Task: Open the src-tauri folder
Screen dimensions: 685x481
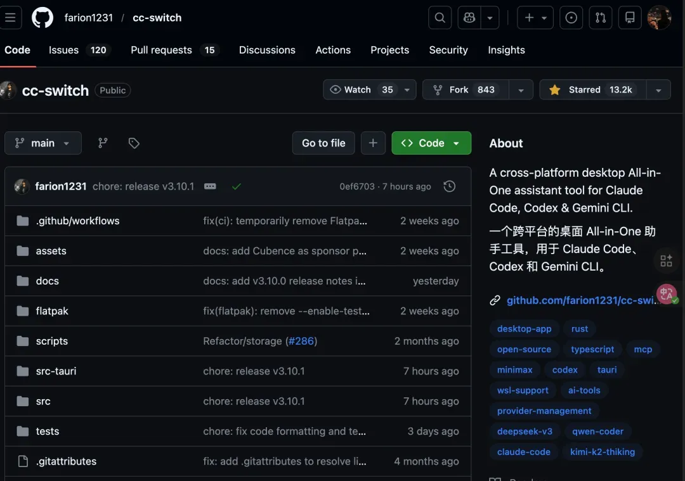Action: tap(56, 371)
